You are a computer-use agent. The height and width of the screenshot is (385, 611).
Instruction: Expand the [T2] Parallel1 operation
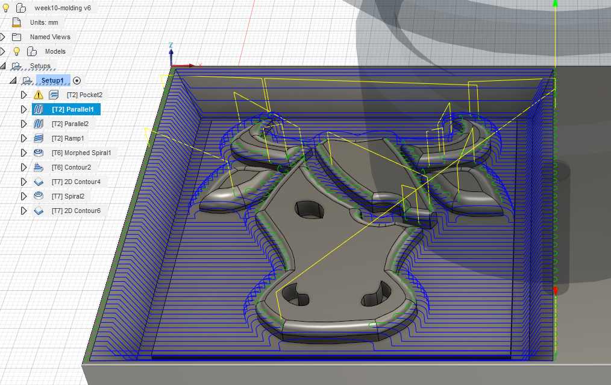point(23,109)
